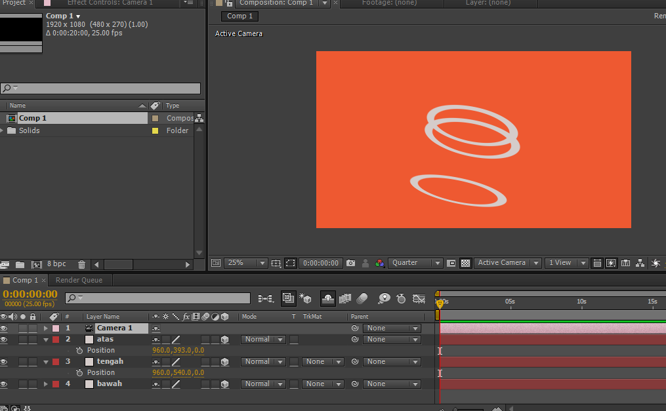Create a new folder in Project panel
The image size is (666, 411).
(x=20, y=264)
